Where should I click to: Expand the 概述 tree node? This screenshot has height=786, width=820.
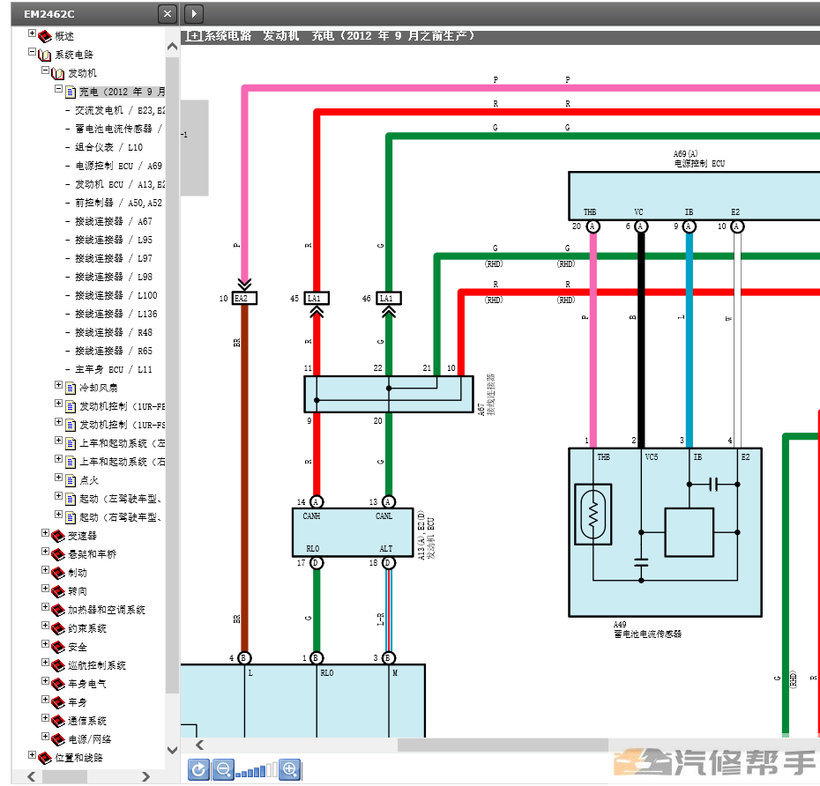(32, 33)
